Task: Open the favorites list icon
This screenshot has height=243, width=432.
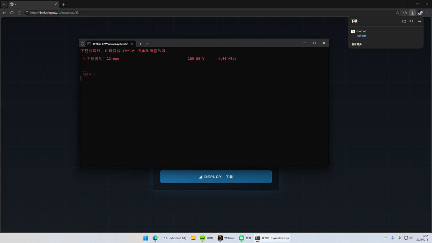Action: coord(405,12)
